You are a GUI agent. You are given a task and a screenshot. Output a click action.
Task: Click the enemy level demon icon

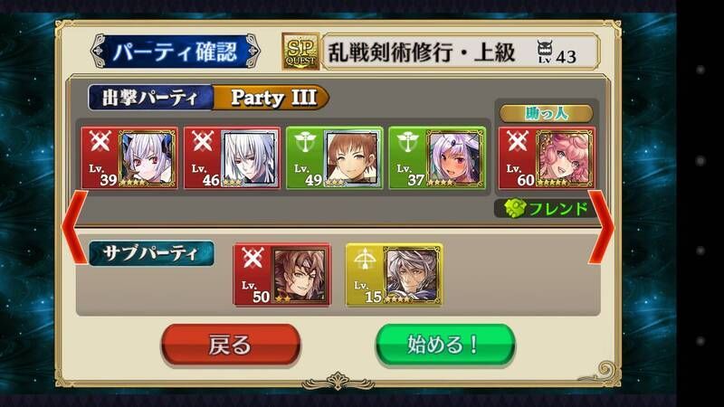[x=545, y=51]
